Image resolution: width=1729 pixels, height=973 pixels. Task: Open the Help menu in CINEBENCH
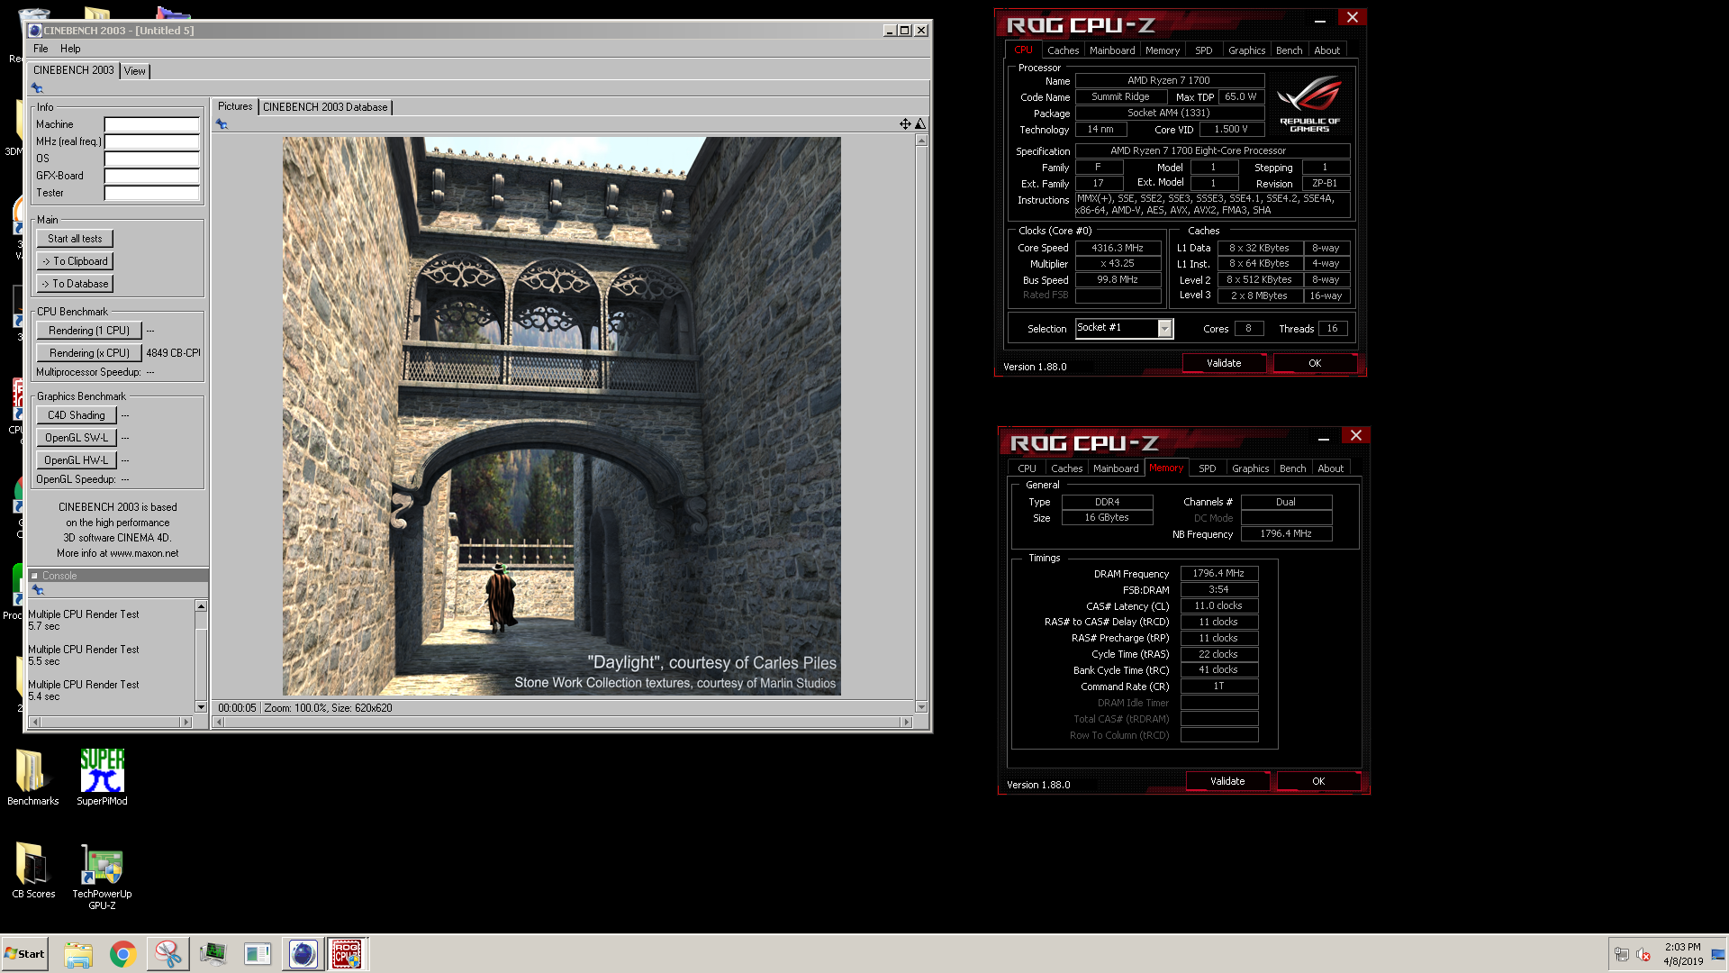[70, 49]
